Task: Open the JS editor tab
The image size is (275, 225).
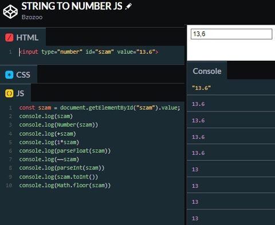Action: (15, 93)
